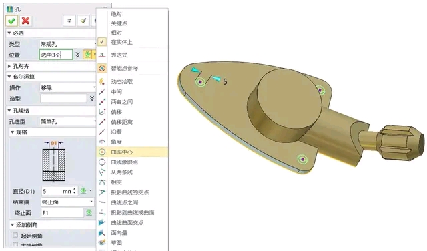Expand the 孔对齐 section
Image resolution: width=427 pixels, height=251 pixels.
9,66
